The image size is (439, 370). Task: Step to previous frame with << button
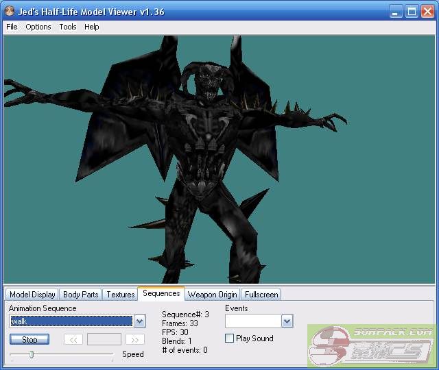(x=73, y=339)
